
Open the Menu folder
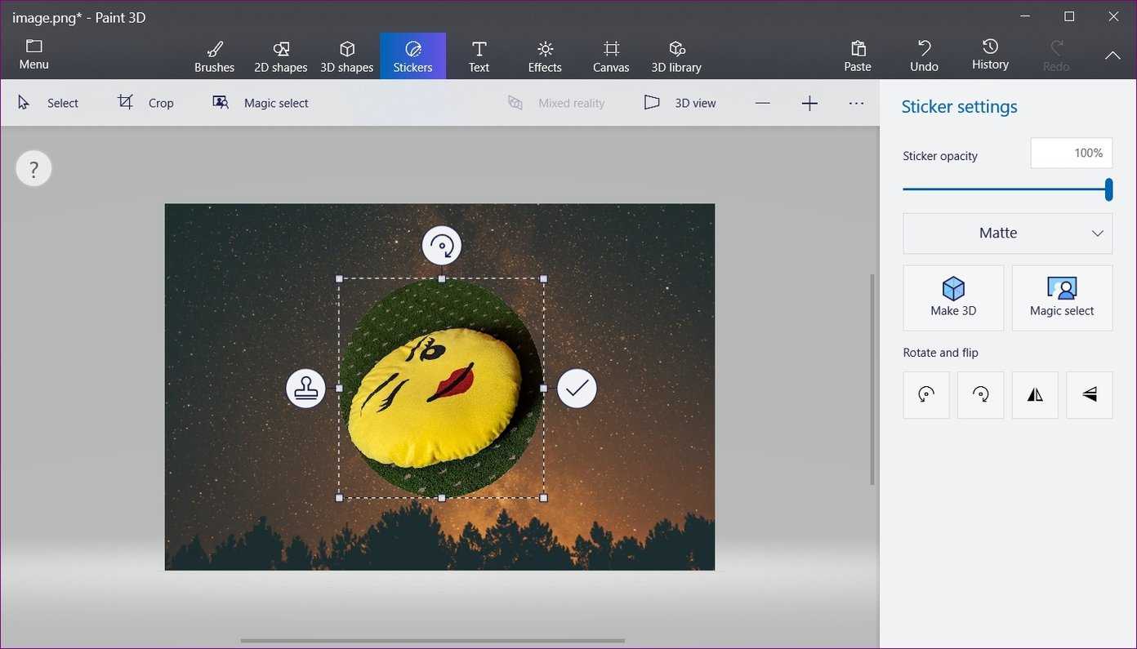33,55
